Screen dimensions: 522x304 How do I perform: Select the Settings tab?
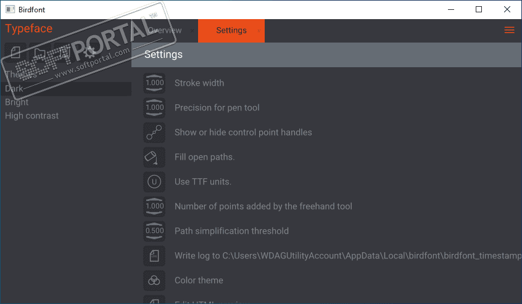click(x=231, y=30)
